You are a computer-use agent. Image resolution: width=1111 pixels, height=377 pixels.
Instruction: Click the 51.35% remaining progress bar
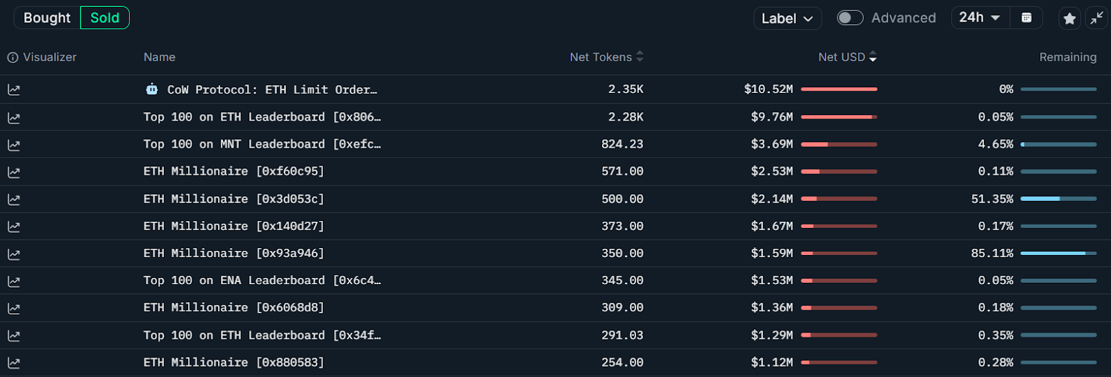click(x=1058, y=199)
